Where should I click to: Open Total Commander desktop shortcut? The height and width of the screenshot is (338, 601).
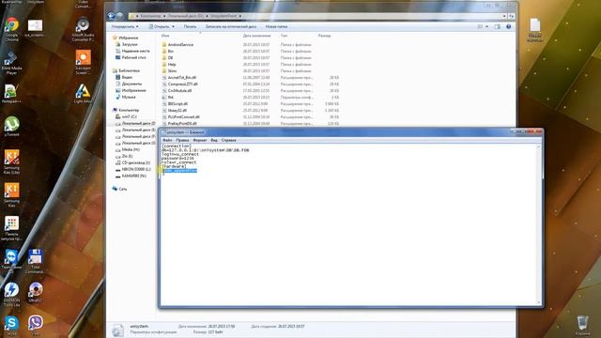pyautogui.click(x=35, y=261)
